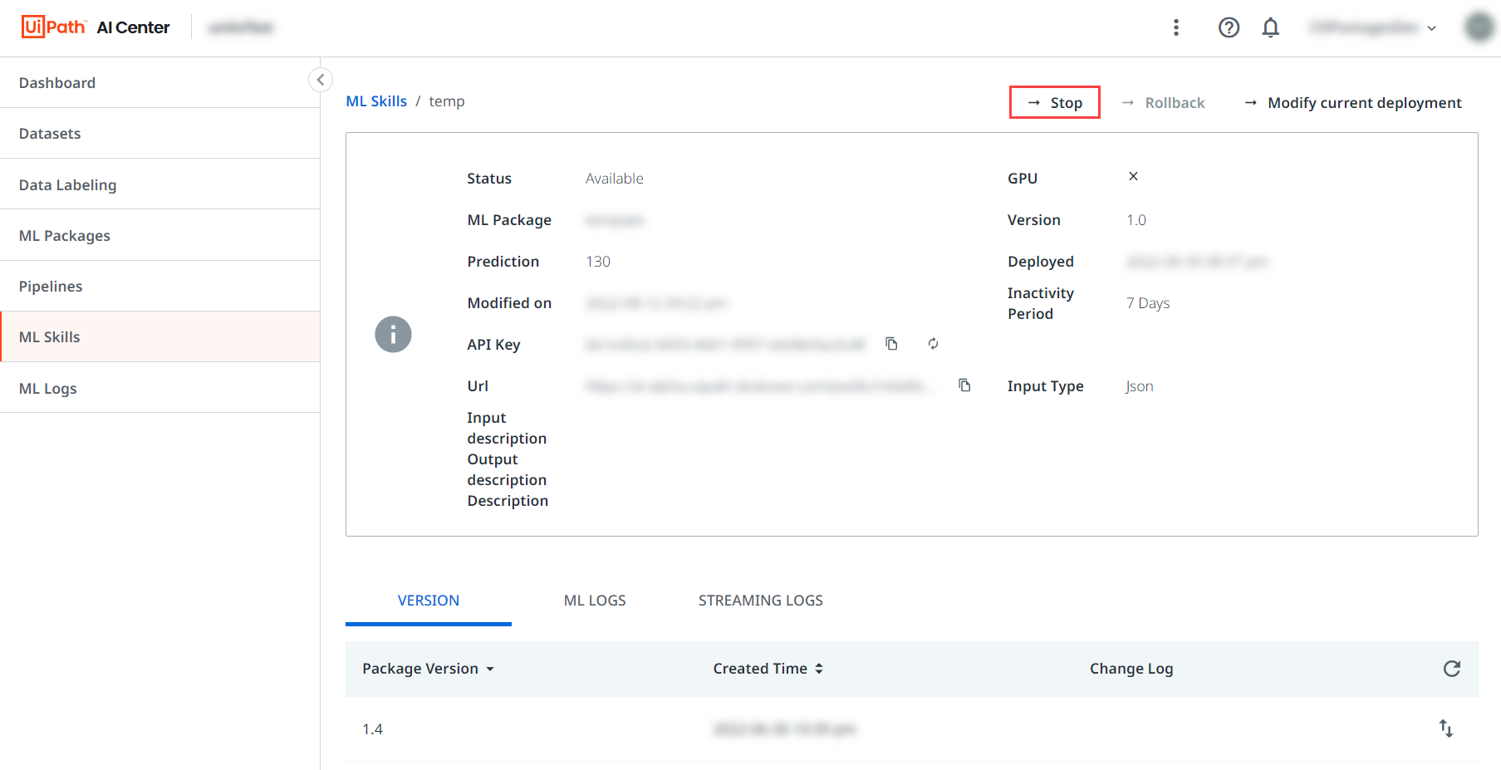Image resolution: width=1501 pixels, height=770 pixels.
Task: Open the vertical three-dot options menu
Action: click(x=1176, y=27)
